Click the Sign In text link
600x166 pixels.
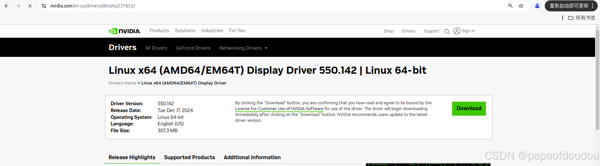tap(468, 31)
